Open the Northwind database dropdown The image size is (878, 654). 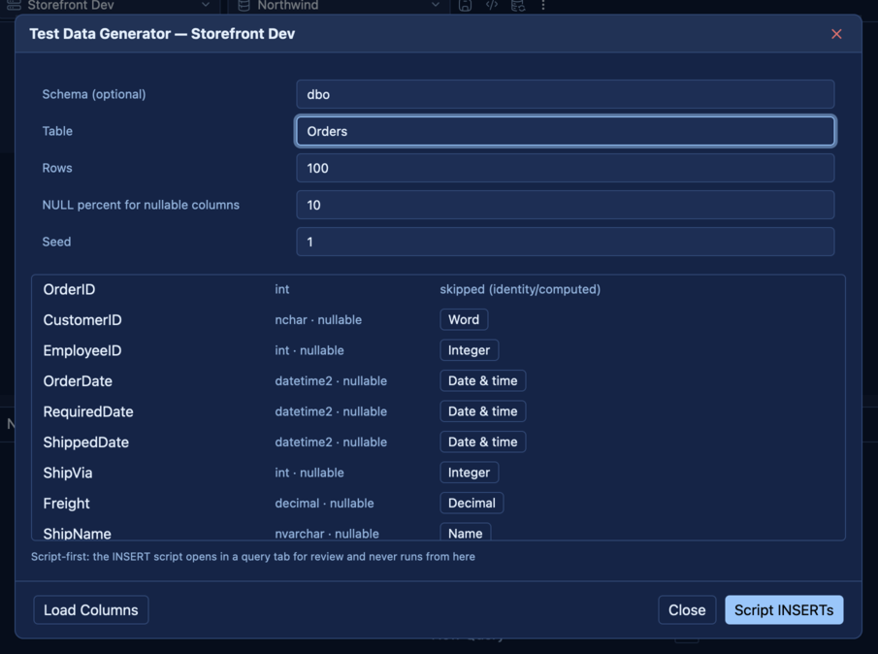click(339, 5)
